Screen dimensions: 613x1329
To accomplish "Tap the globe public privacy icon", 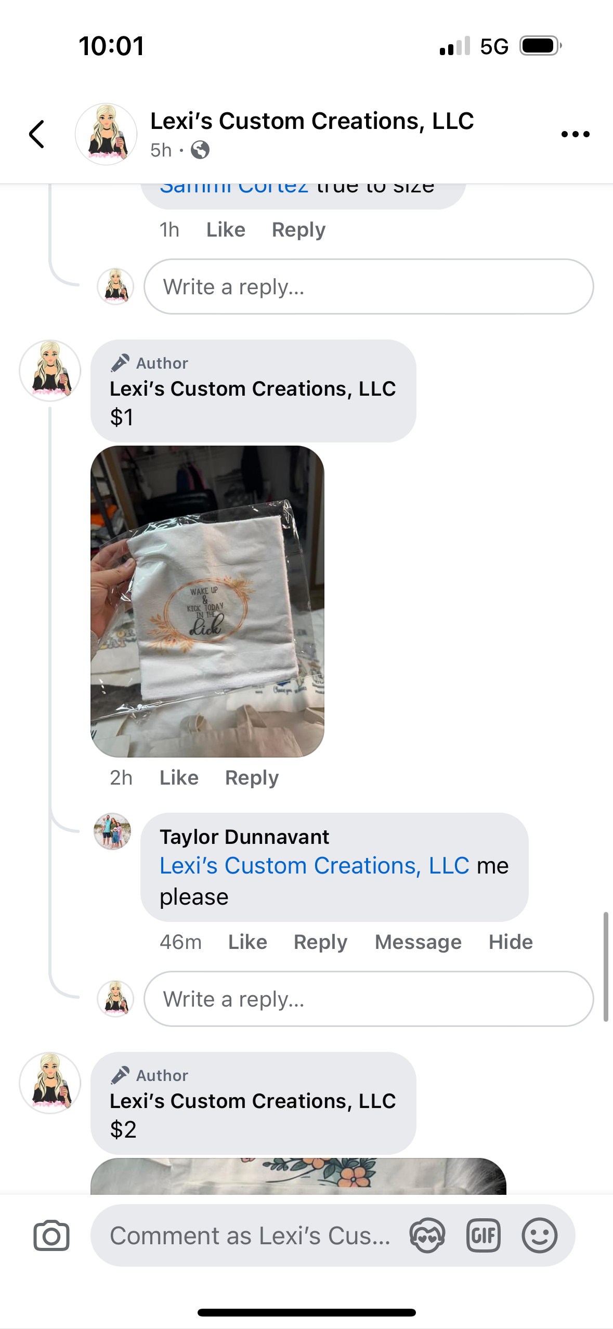I will click(x=200, y=150).
